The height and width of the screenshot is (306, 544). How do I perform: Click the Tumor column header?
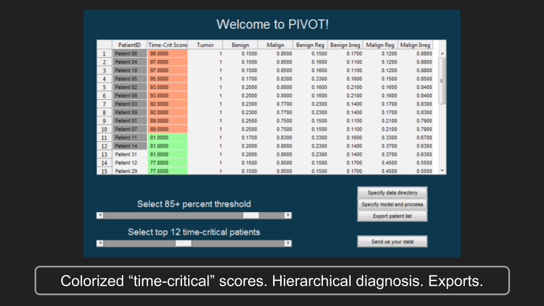pos(205,45)
